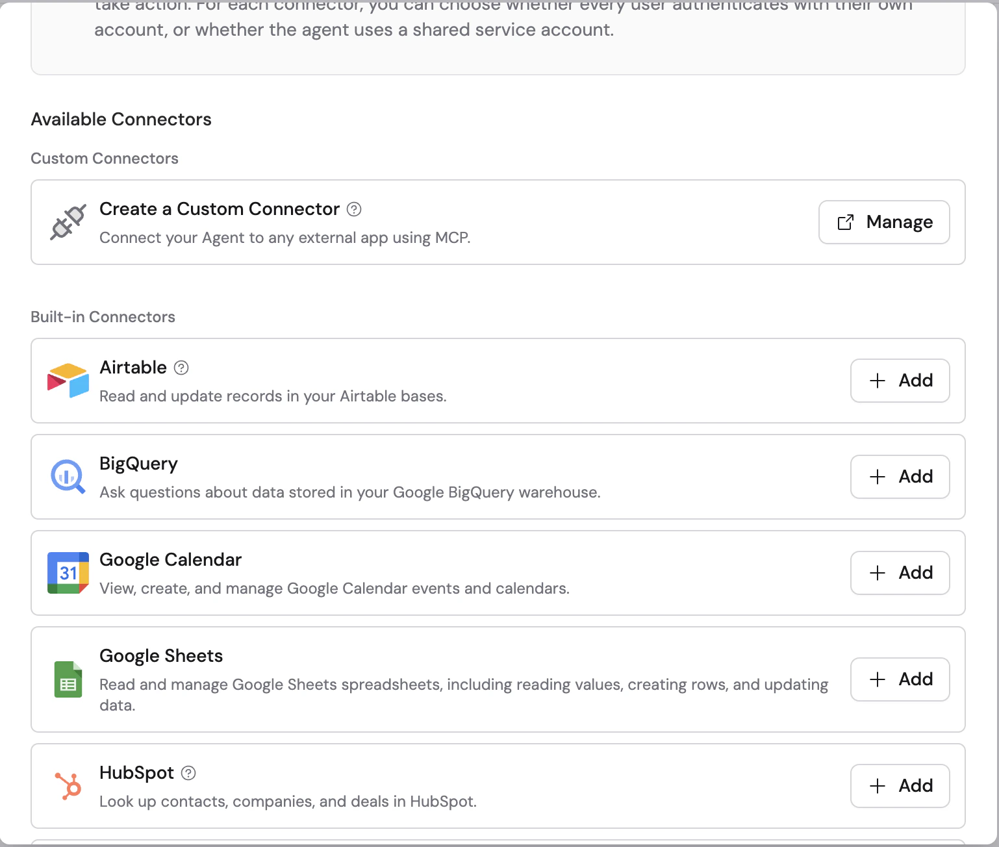Image resolution: width=999 pixels, height=847 pixels.
Task: Click the custom connector plug icon
Action: tap(67, 222)
